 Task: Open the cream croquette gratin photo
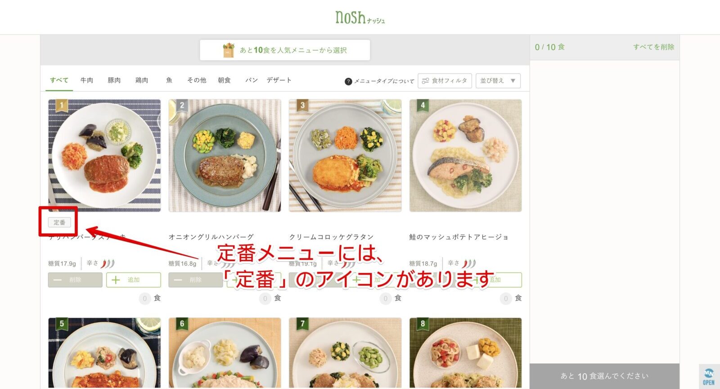tap(345, 155)
